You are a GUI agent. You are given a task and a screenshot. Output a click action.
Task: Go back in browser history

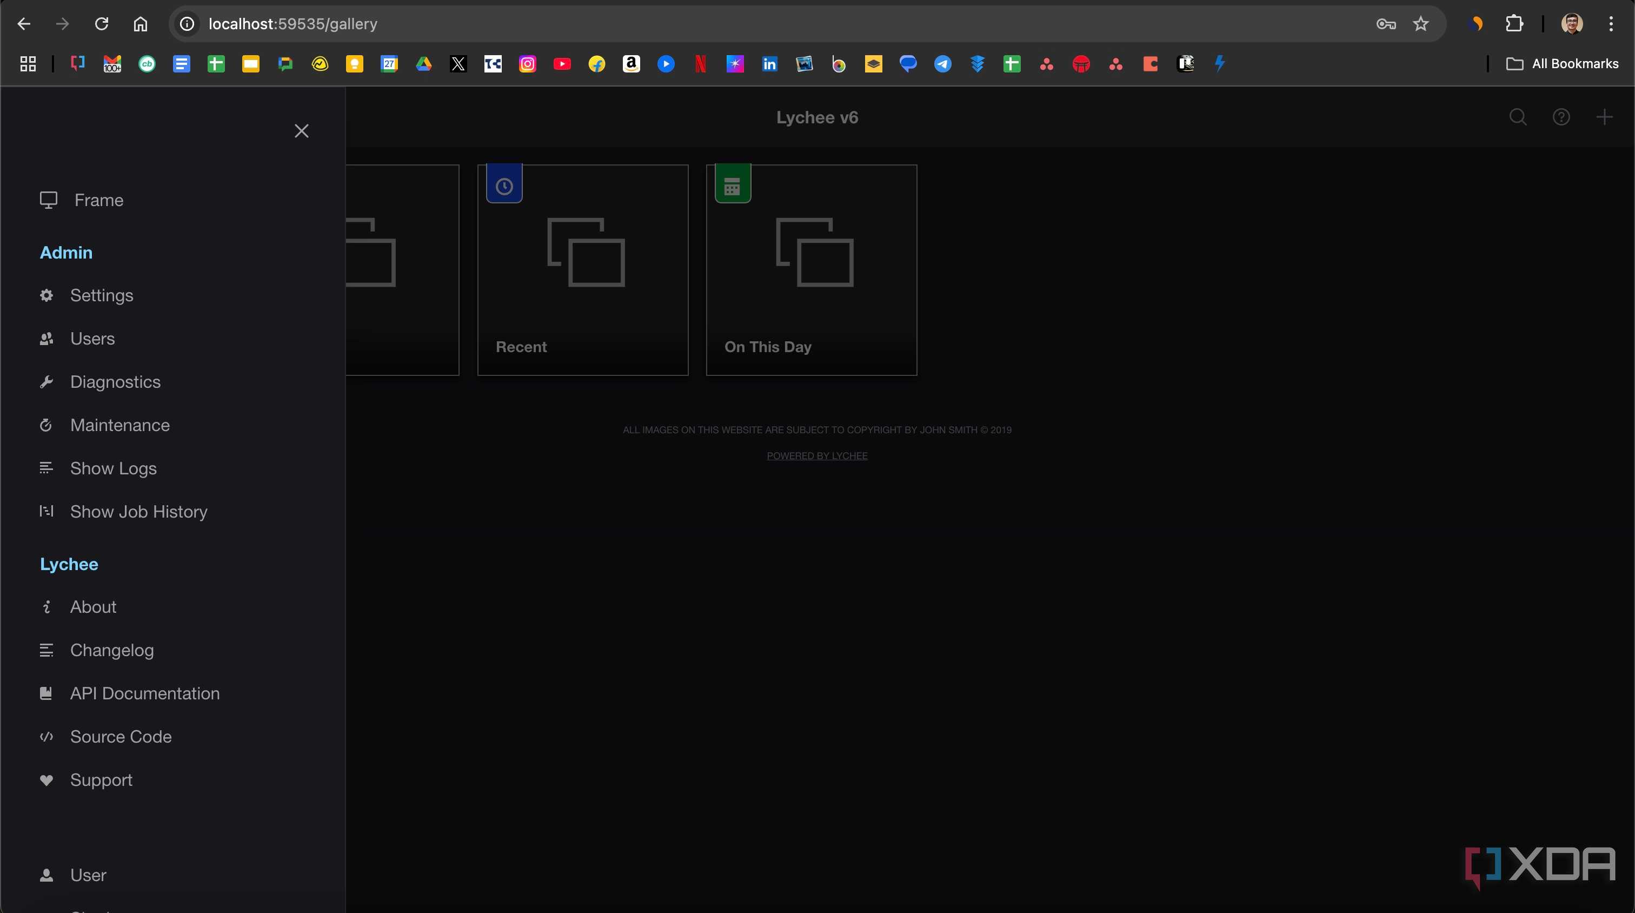(24, 24)
